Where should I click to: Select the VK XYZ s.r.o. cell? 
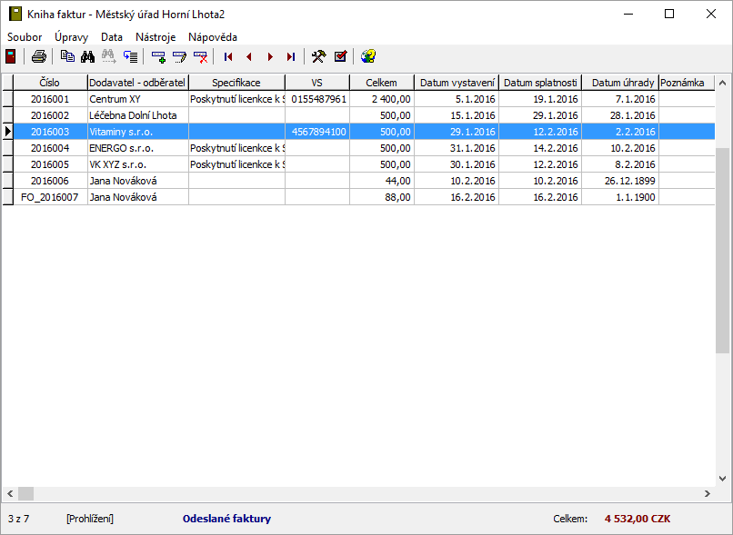138,164
